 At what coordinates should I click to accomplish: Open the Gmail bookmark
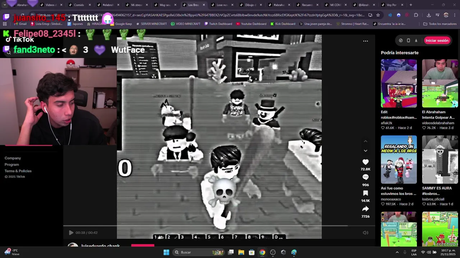tap(20, 24)
